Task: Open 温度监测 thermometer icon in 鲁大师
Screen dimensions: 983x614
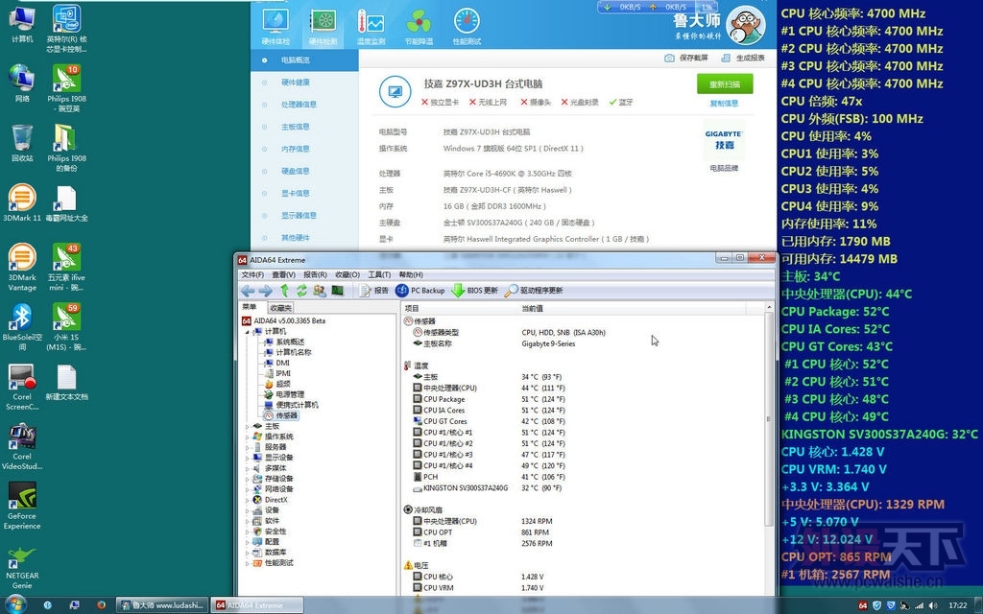Action: [x=371, y=27]
